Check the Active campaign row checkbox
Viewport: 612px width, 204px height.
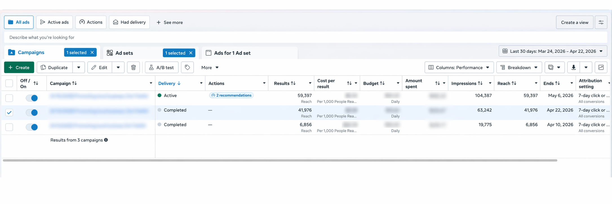pos(9,98)
